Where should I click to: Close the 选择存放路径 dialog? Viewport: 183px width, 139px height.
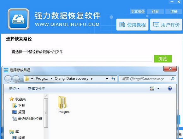[170, 69]
